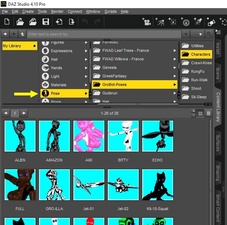
Task: Open the Characters subfolder
Action: [x=196, y=54]
